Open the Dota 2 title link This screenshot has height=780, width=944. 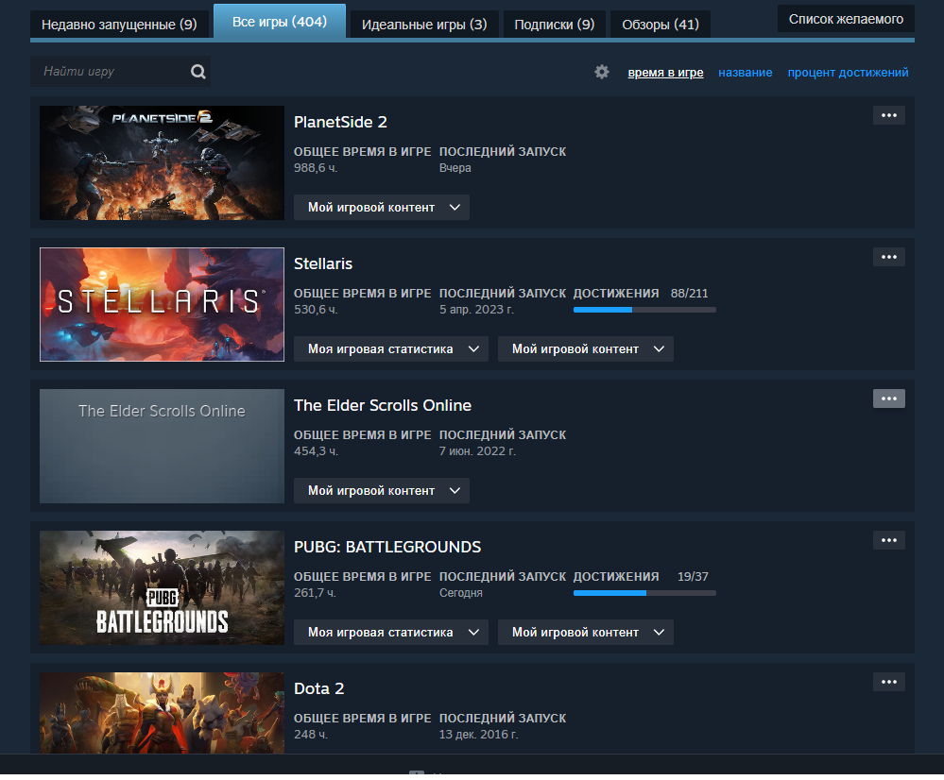pos(318,688)
